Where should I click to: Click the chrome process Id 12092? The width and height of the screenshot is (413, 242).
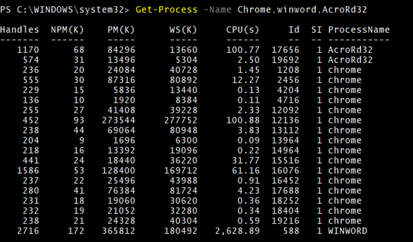click(286, 110)
